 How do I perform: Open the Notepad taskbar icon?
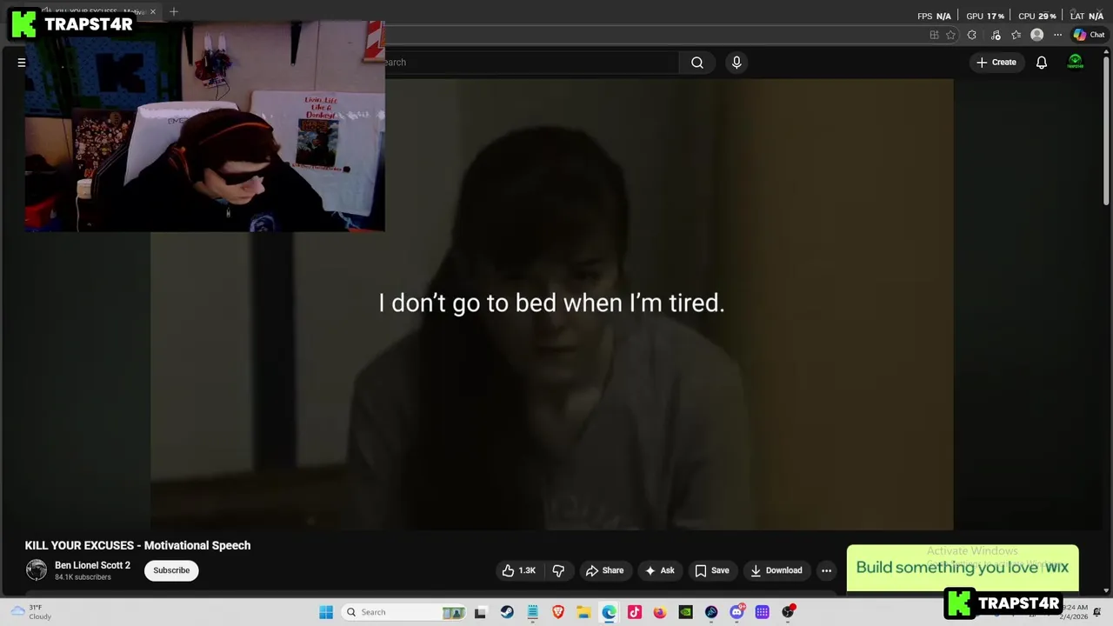[532, 612]
